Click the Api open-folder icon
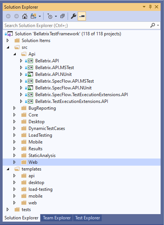The height and width of the screenshot is (225, 164). pyautogui.click(x=24, y=54)
